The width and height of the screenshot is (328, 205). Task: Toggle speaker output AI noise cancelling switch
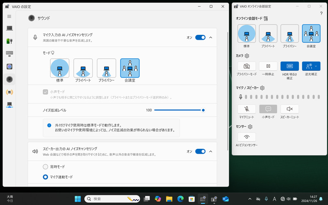click(200, 151)
